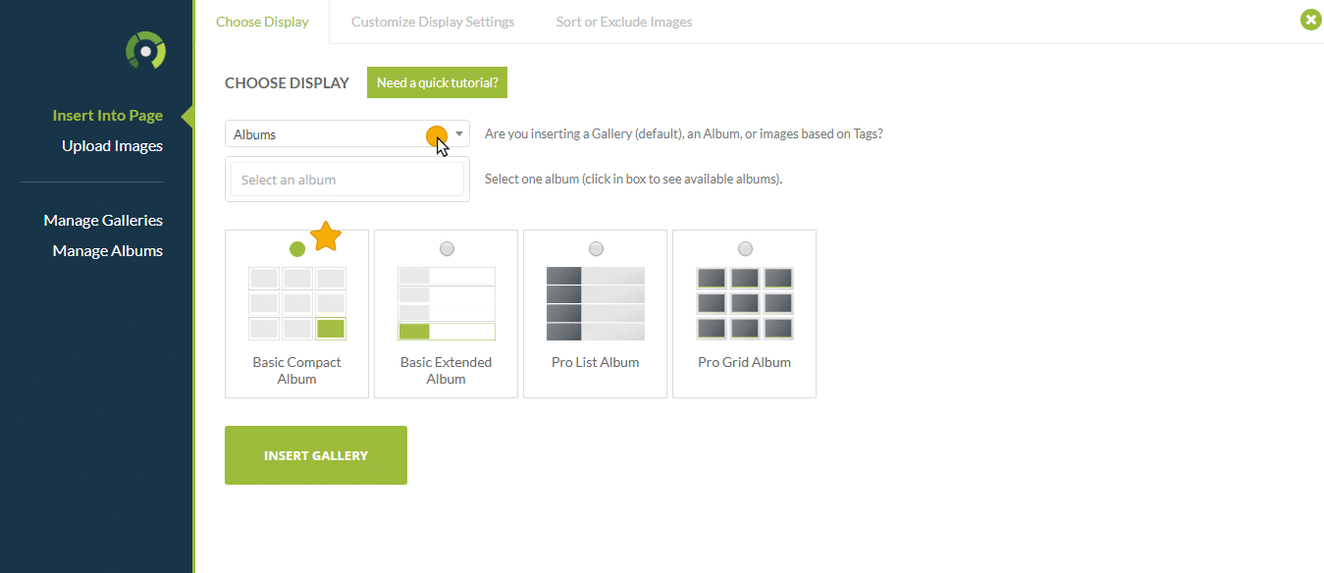Click the Pro List Album label
The height and width of the screenshot is (573, 1324).
596,362
